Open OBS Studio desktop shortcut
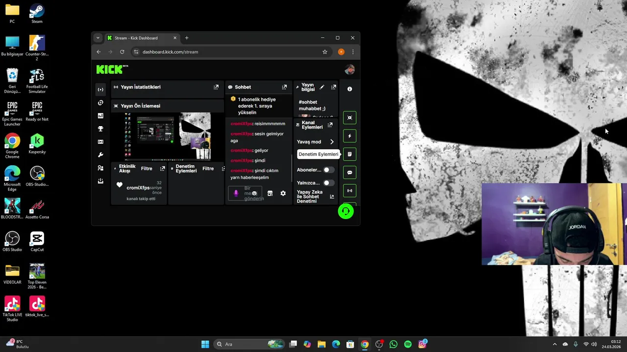 pyautogui.click(x=12, y=242)
